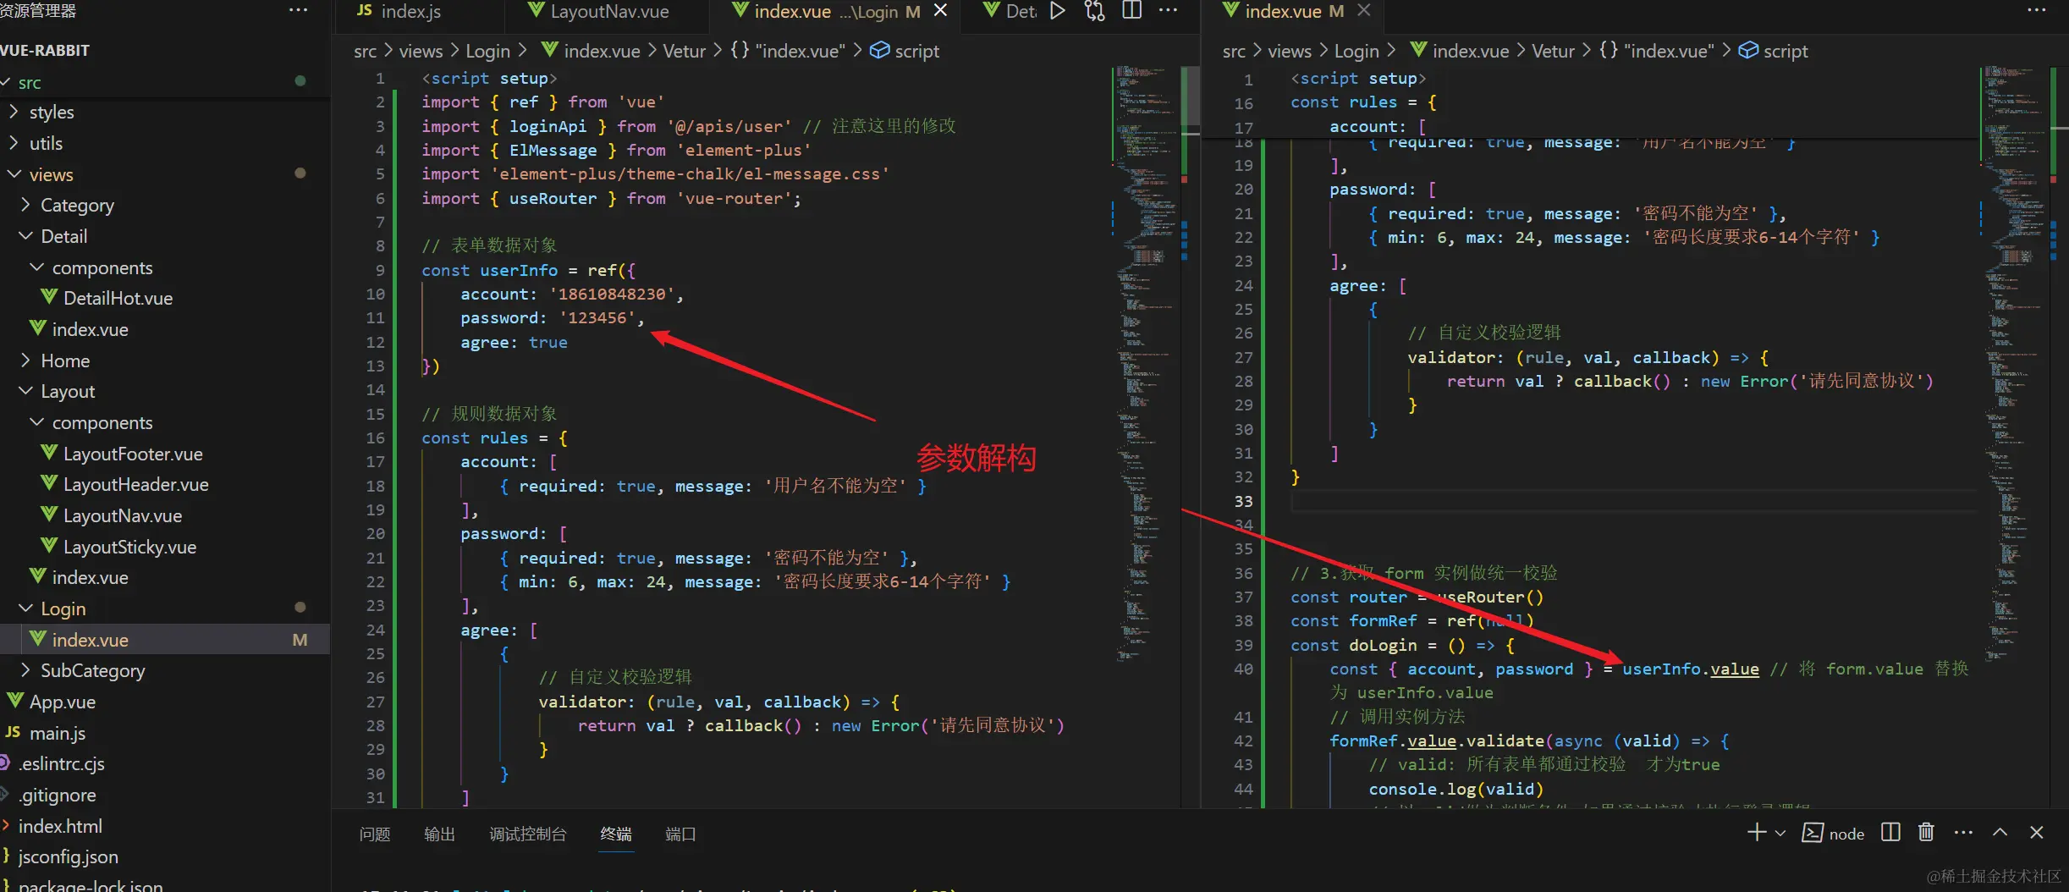Add a new terminal with plus icon
Viewport: 2069px width, 892px height.
(x=1757, y=833)
